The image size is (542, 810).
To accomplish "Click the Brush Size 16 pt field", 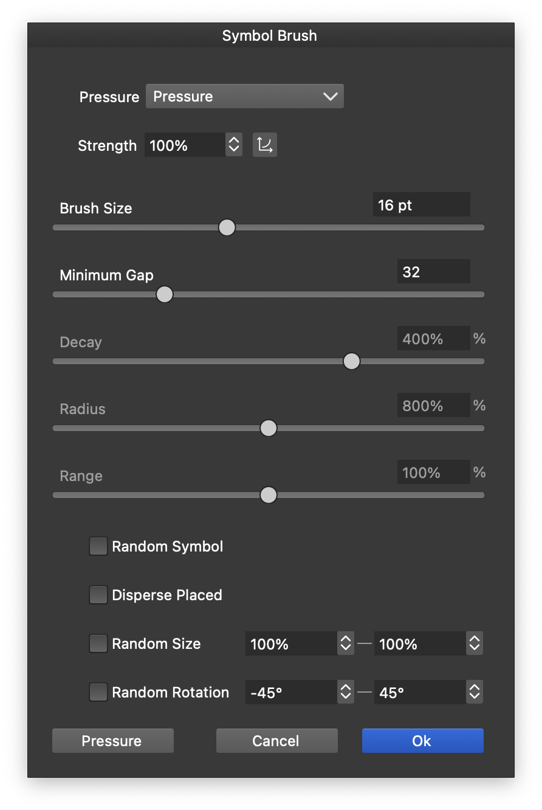I will pyautogui.click(x=421, y=205).
